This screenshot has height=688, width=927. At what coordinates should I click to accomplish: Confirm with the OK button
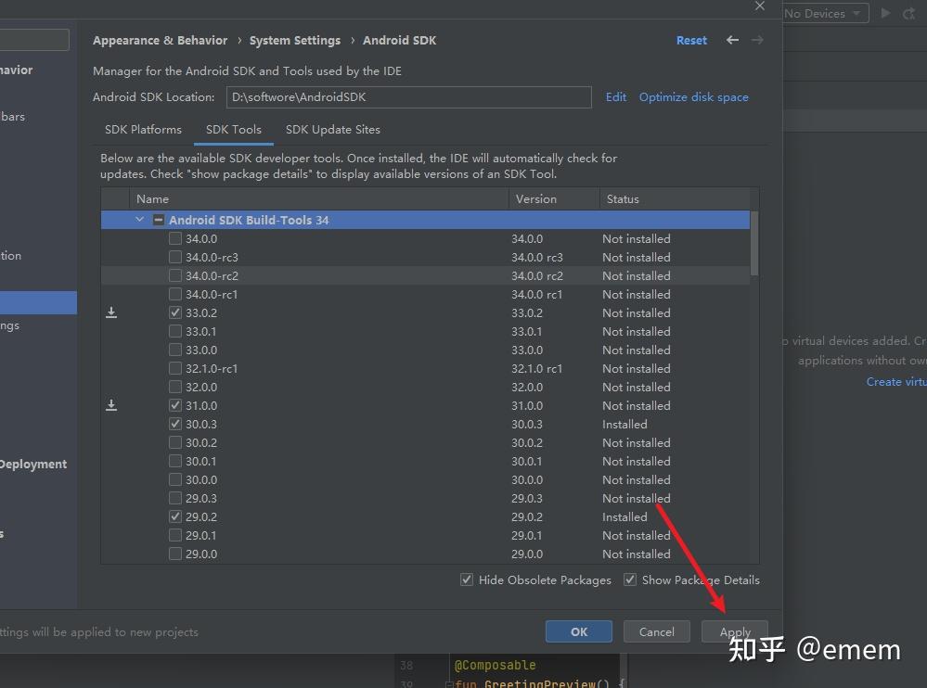[579, 631]
